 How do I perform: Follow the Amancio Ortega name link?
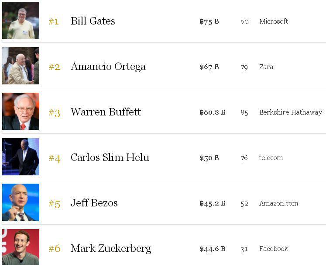click(108, 66)
